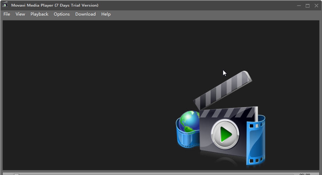Open the Options menu
The width and height of the screenshot is (322, 175).
point(62,14)
